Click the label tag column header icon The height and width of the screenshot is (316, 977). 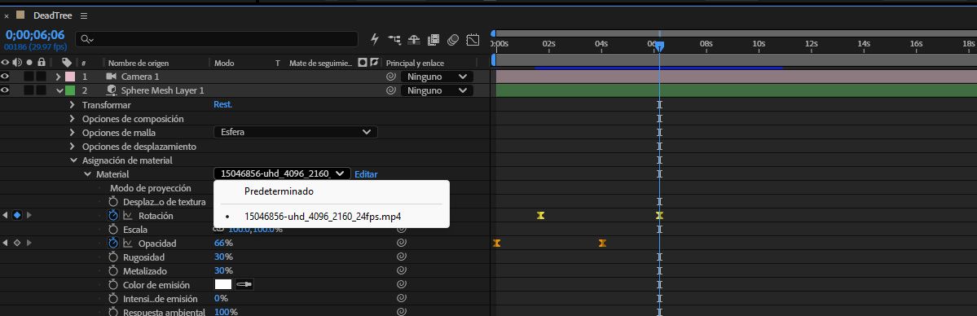pos(67,63)
